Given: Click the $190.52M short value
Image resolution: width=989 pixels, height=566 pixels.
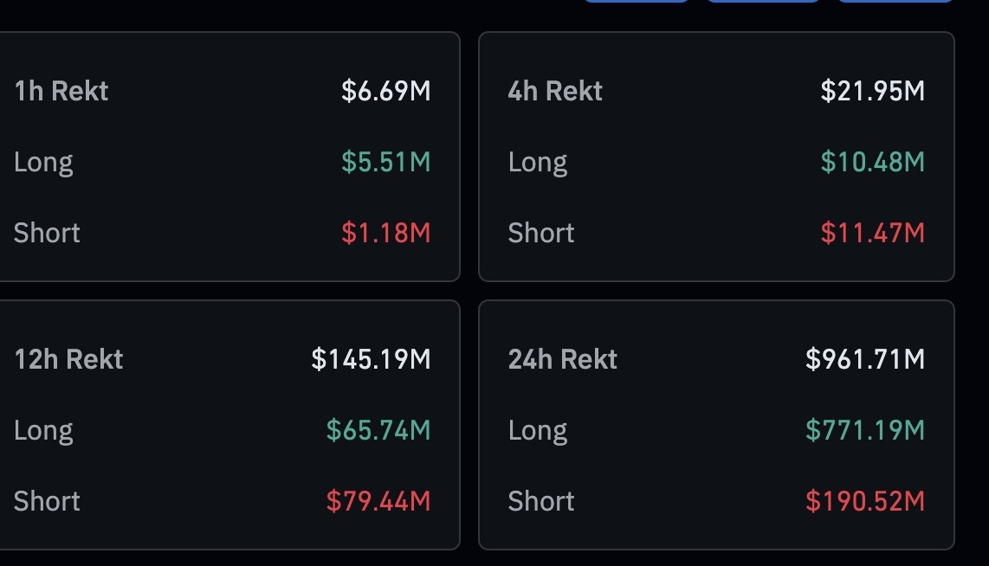Looking at the screenshot, I should (x=865, y=502).
